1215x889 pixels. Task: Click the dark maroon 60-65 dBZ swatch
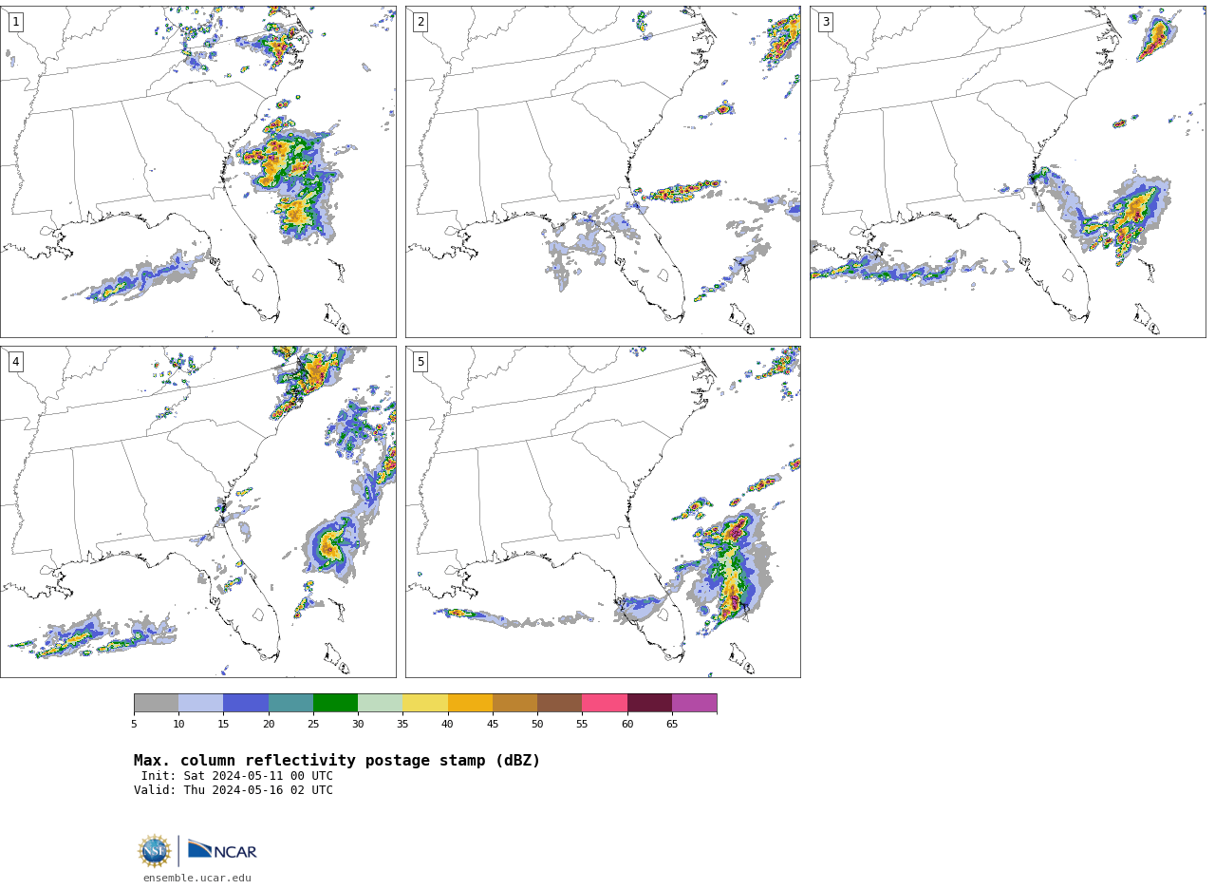pyautogui.click(x=649, y=703)
